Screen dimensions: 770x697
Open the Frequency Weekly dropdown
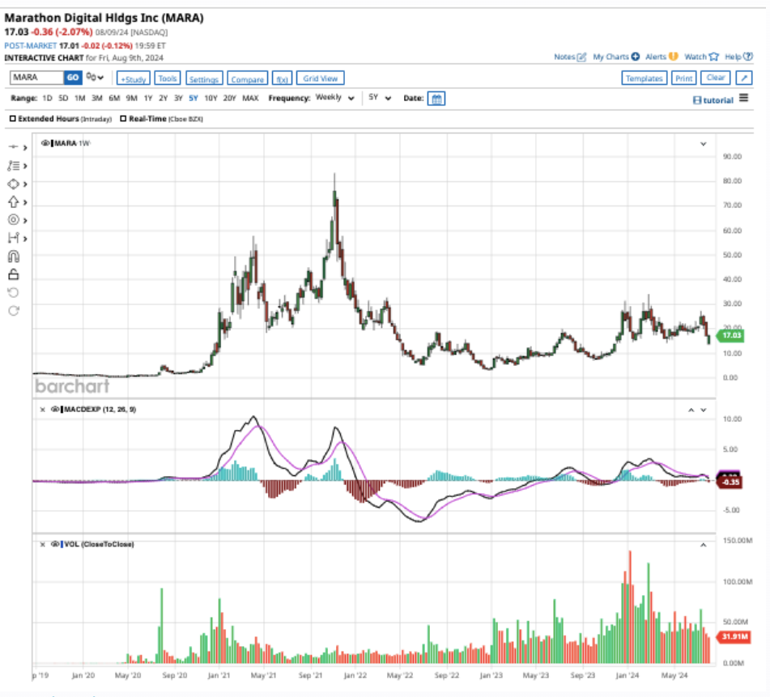coord(335,98)
